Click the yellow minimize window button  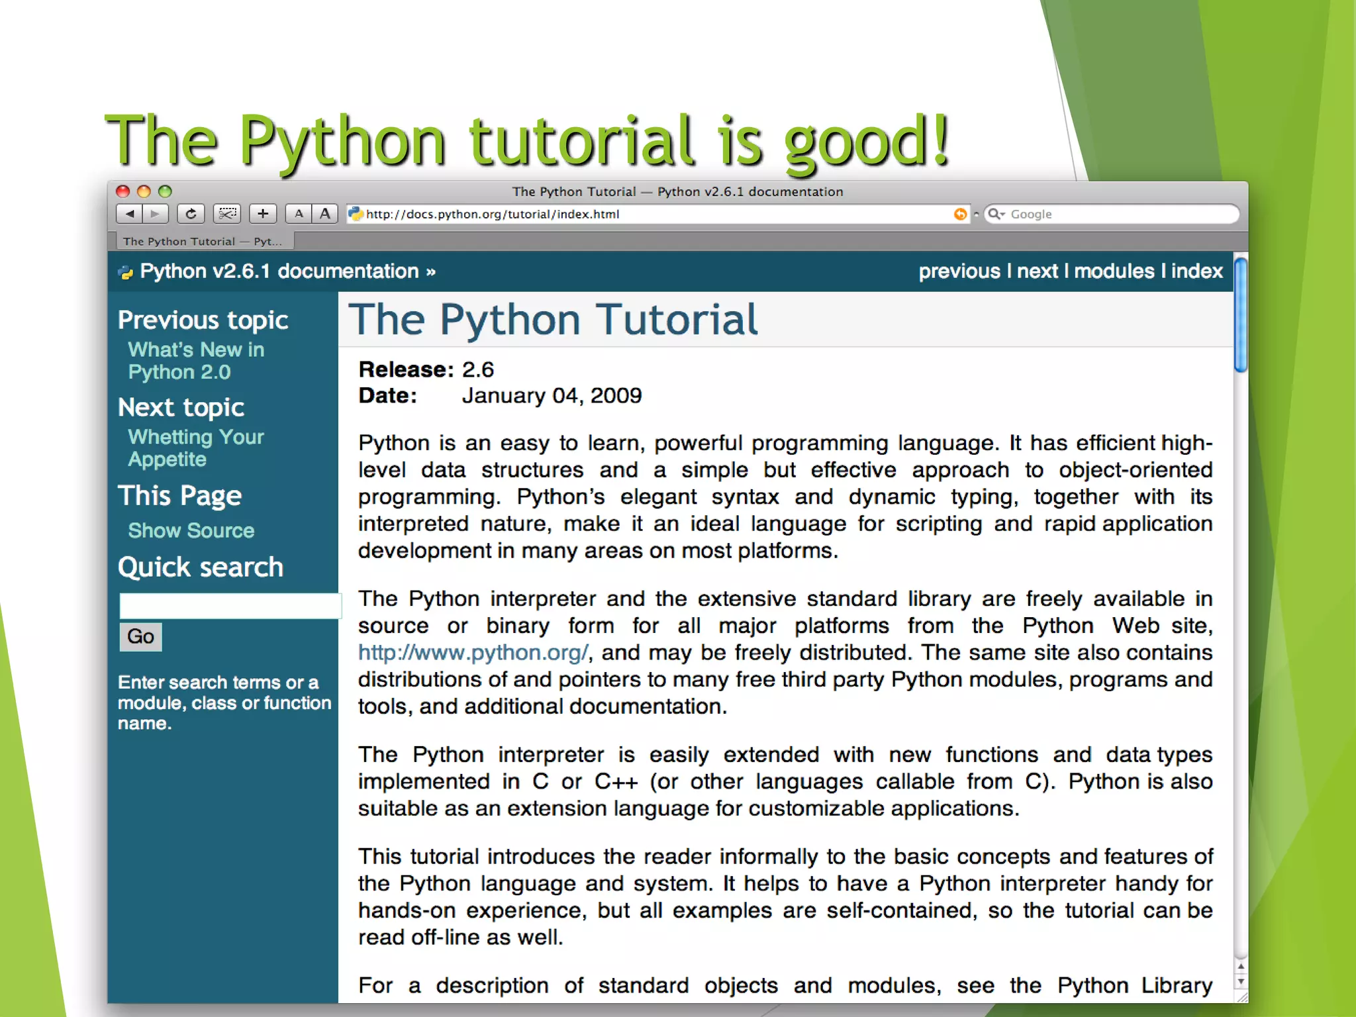pyautogui.click(x=144, y=191)
